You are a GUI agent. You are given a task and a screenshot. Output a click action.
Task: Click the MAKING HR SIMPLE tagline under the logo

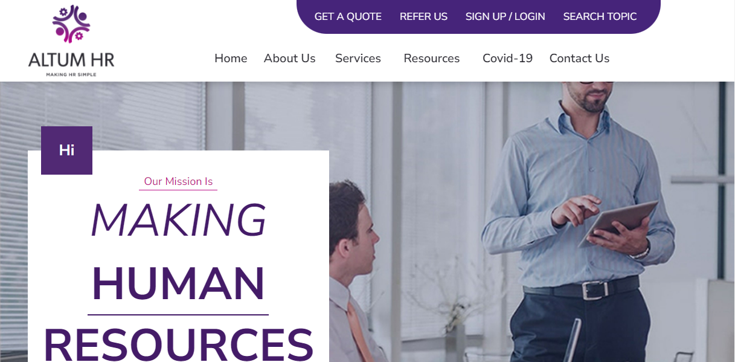tap(71, 74)
